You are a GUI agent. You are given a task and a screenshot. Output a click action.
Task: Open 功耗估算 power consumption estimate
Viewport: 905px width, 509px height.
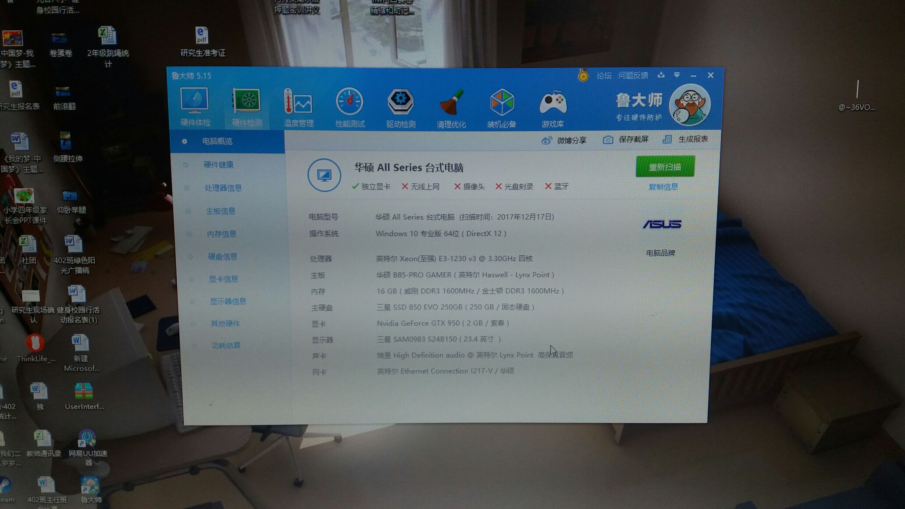[x=224, y=345]
